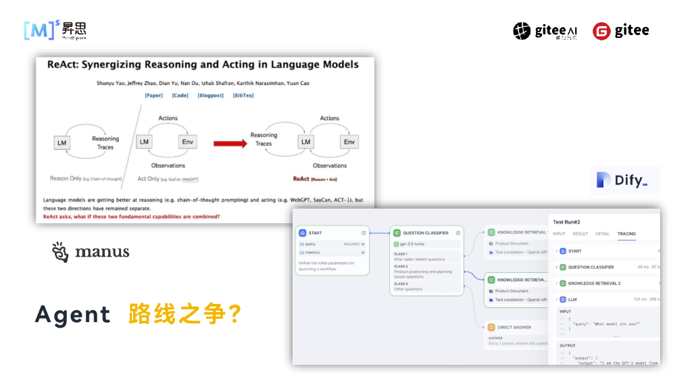Screen dimensions: 692x389
Task: Select the CLASS 1 After-sales related questions entry
Action: point(426,257)
